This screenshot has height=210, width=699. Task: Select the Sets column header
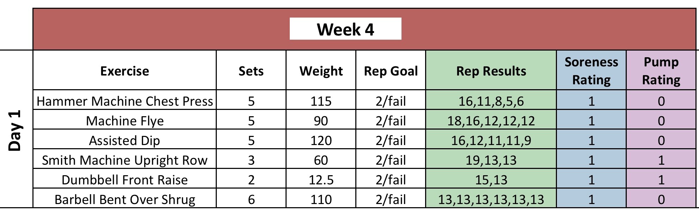click(251, 71)
